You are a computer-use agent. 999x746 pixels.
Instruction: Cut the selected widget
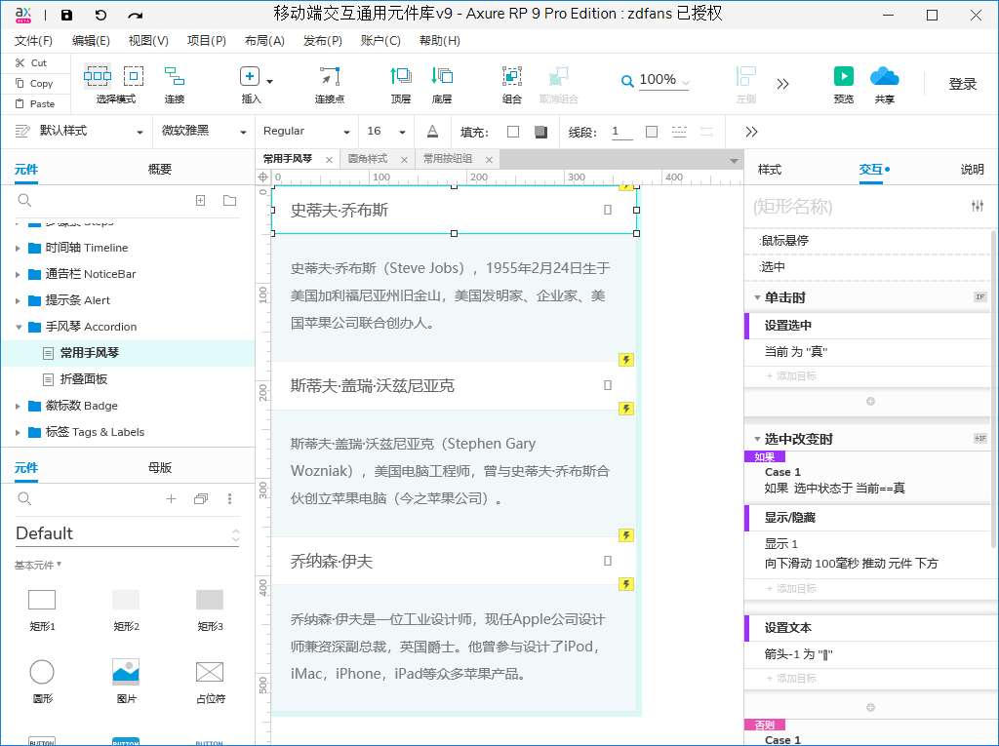[31, 62]
